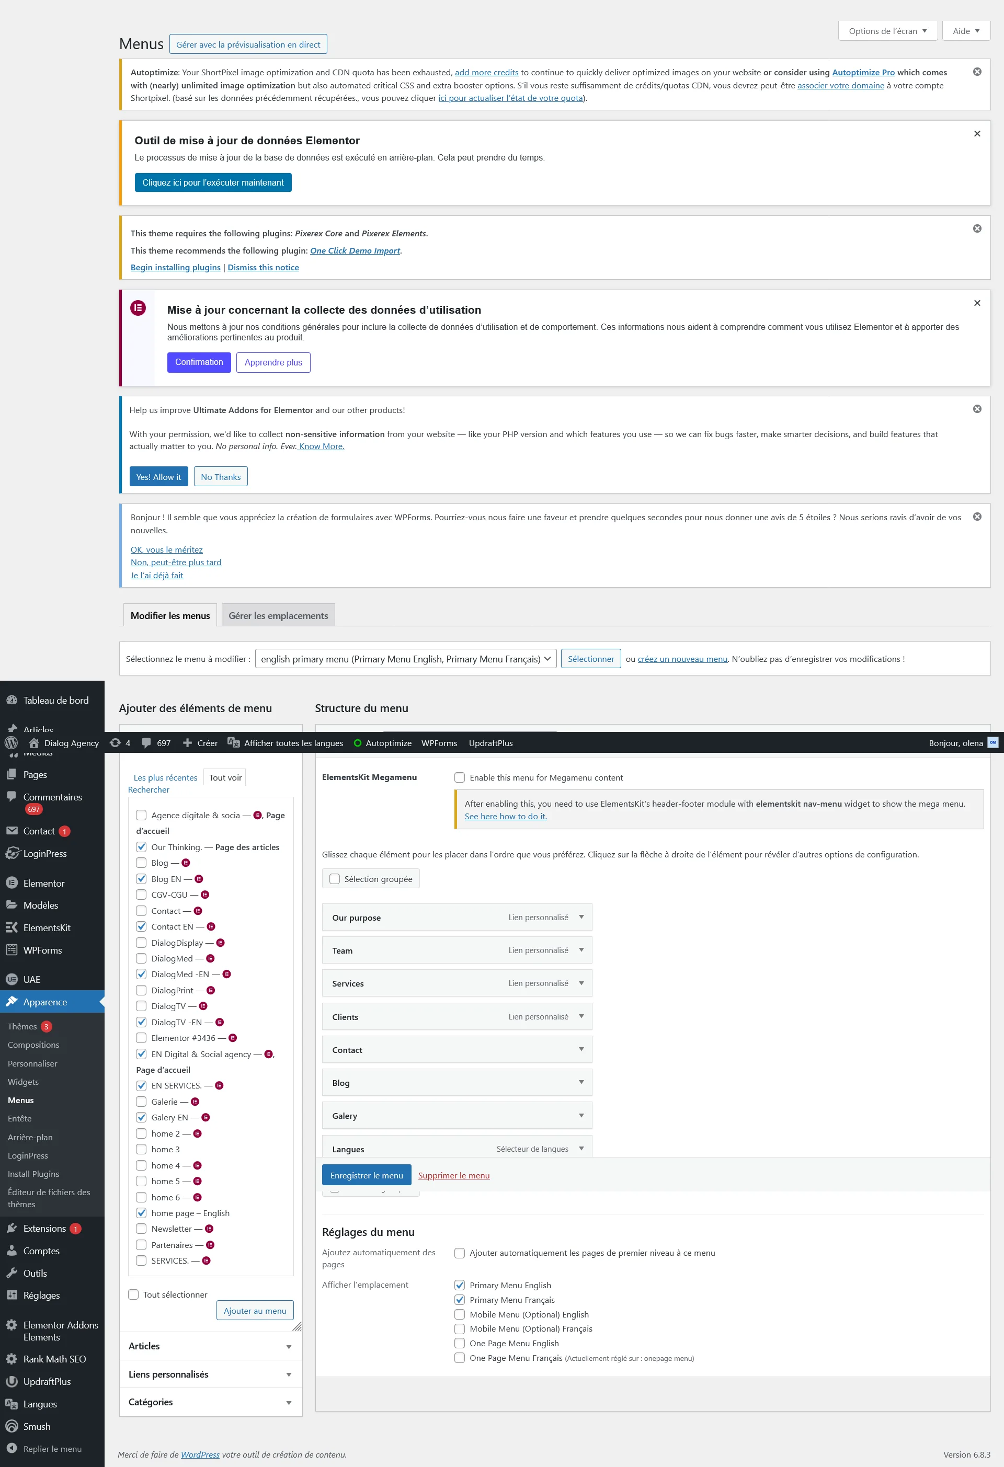Screen dimensions: 1004x1467
Task: Click the Smush sidebar icon
Action: 12,1427
